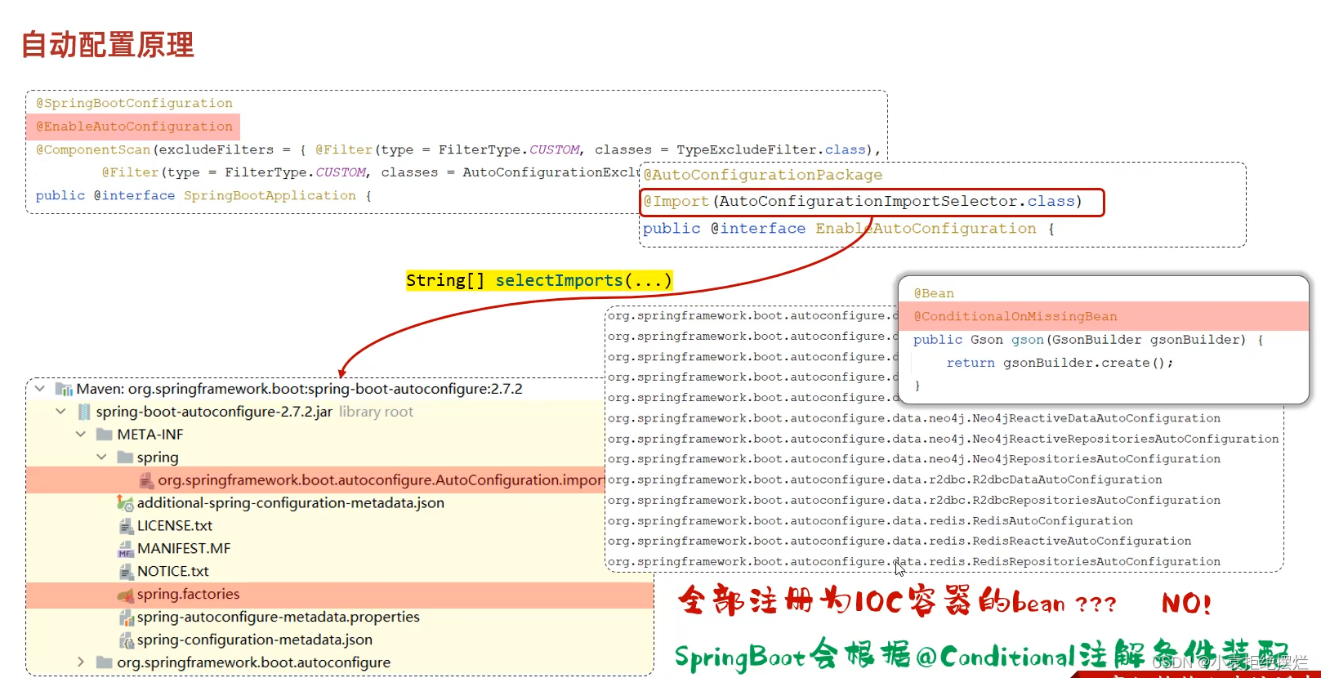This screenshot has width=1321, height=678.
Task: Open NOTICE.txt
Action: coord(173,572)
